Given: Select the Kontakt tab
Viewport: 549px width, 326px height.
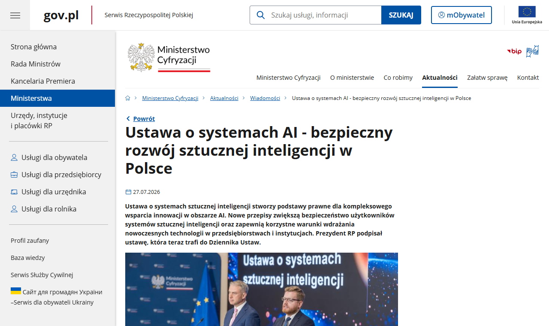Looking at the screenshot, I should (x=528, y=78).
